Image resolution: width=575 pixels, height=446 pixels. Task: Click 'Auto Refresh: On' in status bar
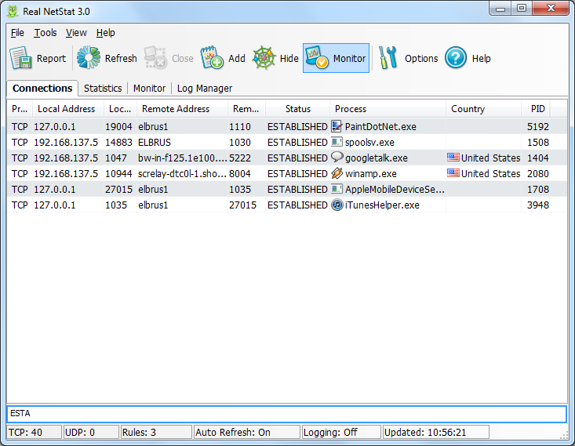point(247,432)
